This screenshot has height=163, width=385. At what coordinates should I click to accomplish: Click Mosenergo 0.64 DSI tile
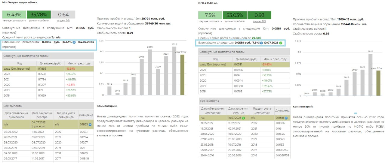(63, 15)
